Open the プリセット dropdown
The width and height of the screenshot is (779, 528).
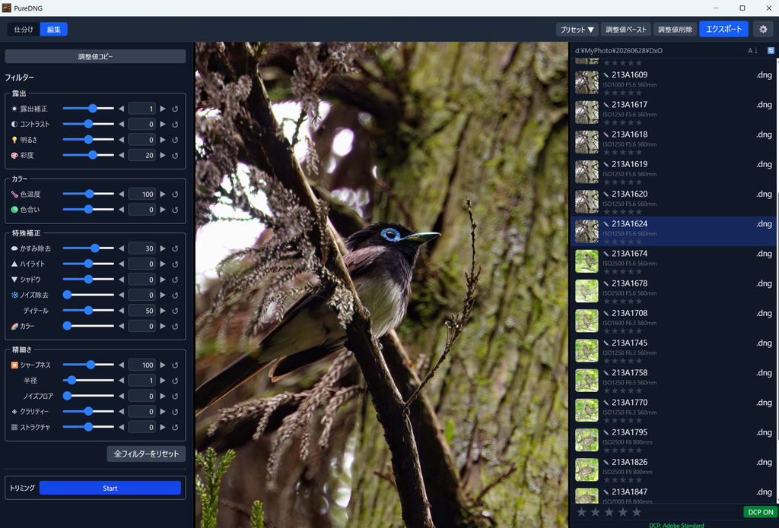click(577, 30)
